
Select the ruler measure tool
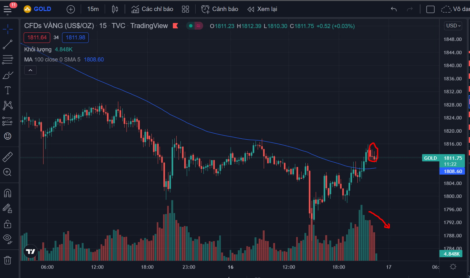click(x=8, y=157)
